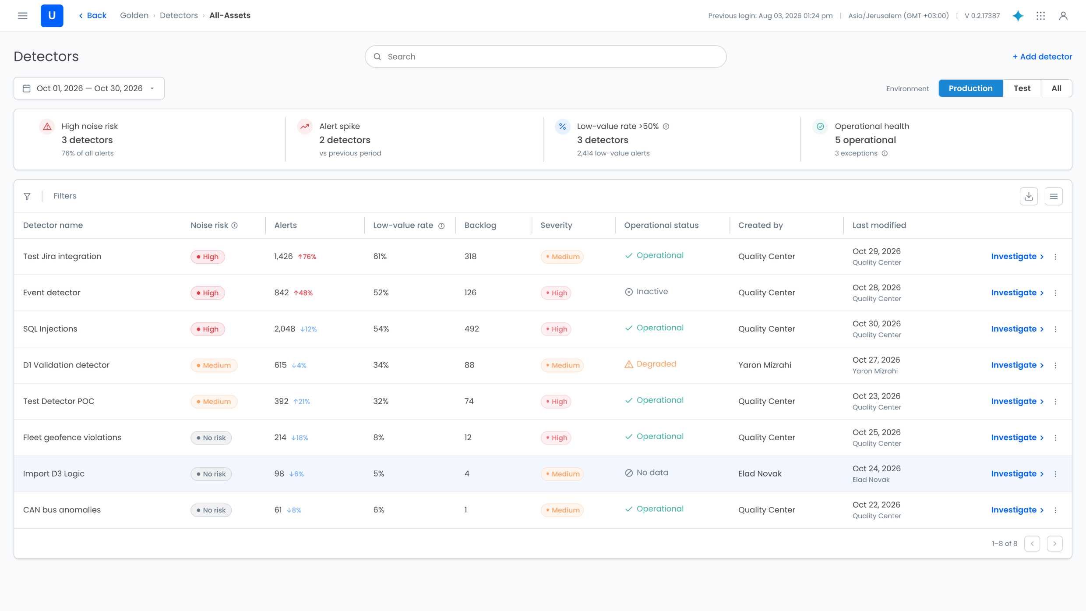
Task: Sort by Severity column header
Action: coord(556,225)
